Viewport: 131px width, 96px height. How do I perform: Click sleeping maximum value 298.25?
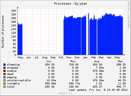click(121, 65)
